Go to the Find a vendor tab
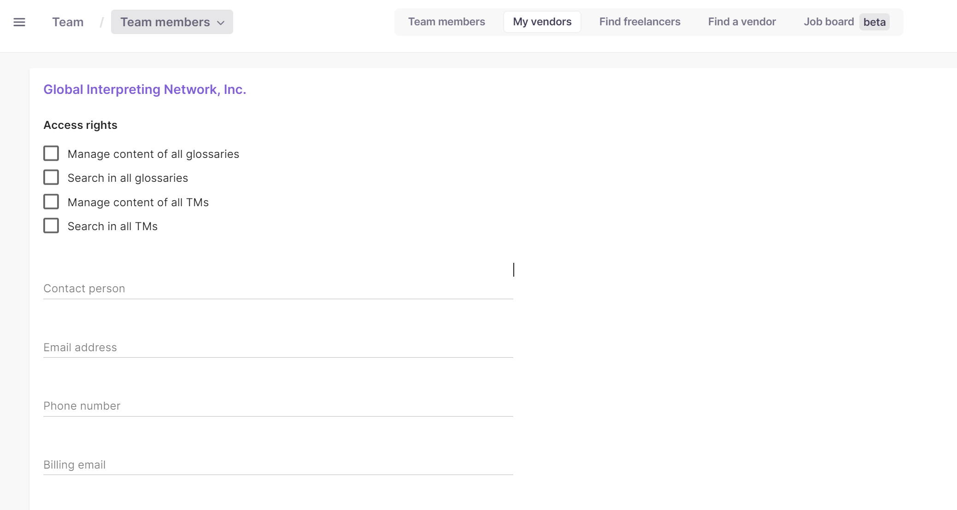 coord(742,22)
